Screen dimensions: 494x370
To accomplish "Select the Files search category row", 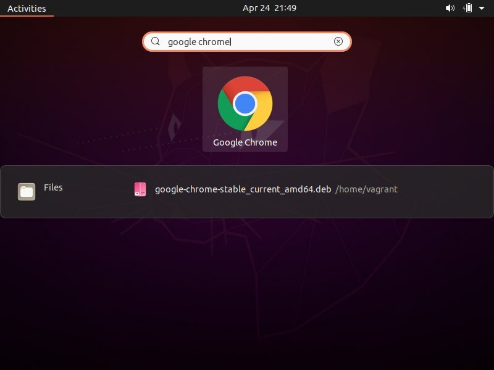I will coord(53,187).
